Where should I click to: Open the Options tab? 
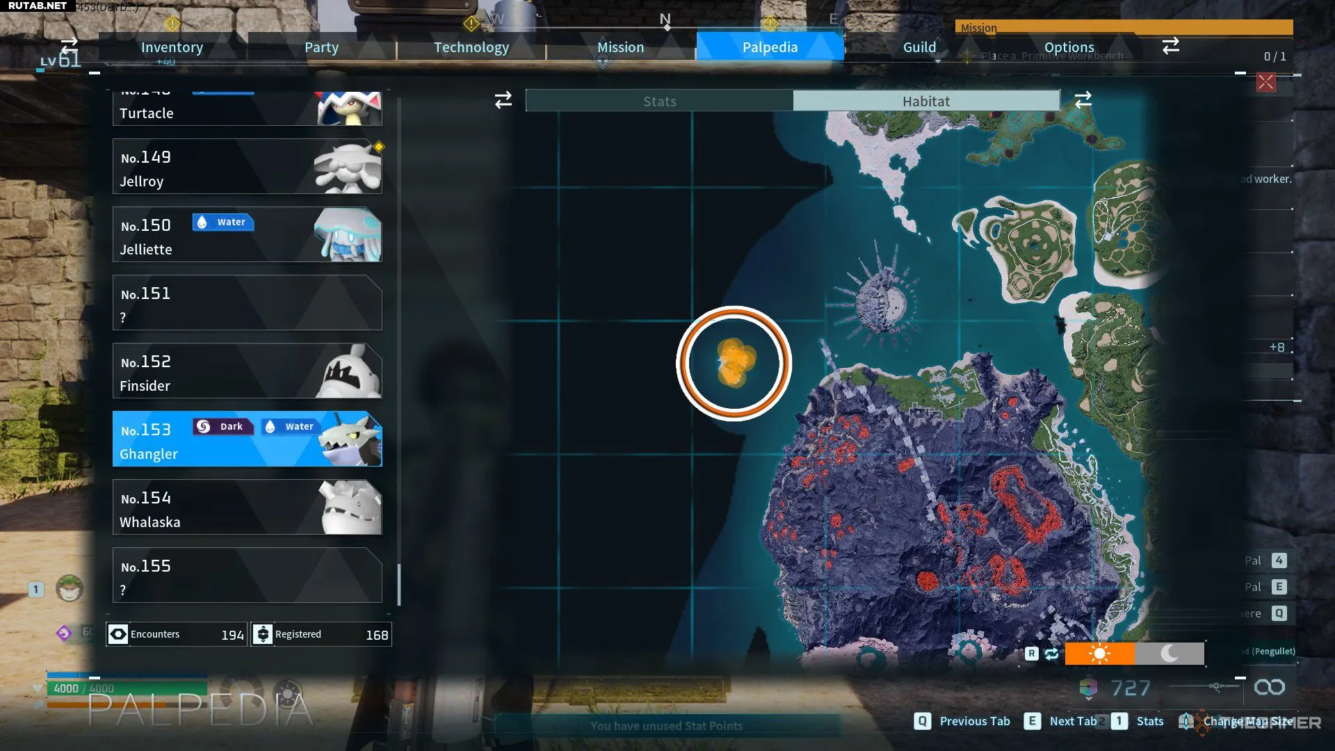tap(1069, 47)
